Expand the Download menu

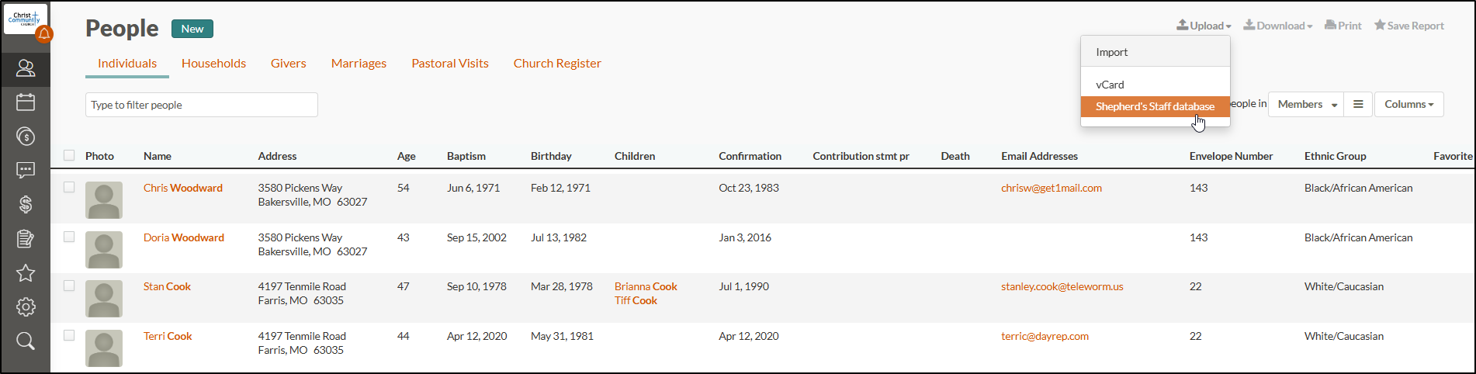[1277, 26]
